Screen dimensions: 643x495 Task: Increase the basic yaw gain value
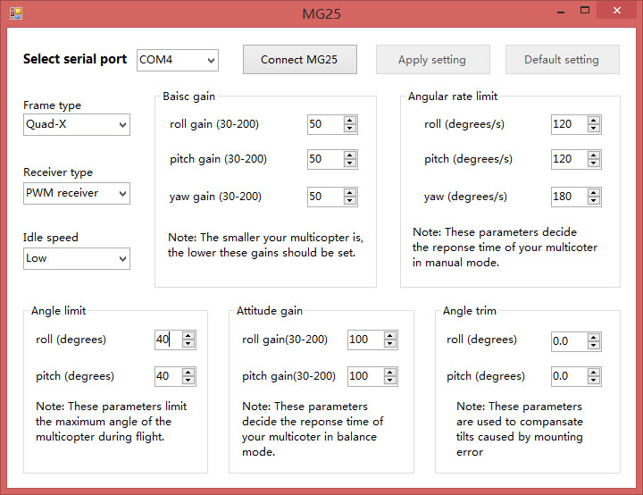(x=349, y=192)
